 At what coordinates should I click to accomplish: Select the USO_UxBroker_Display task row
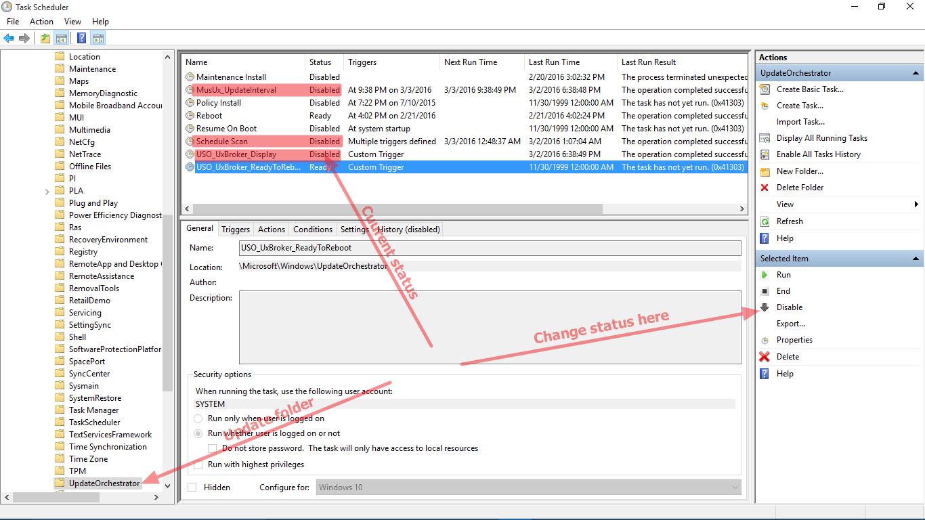[x=465, y=154]
